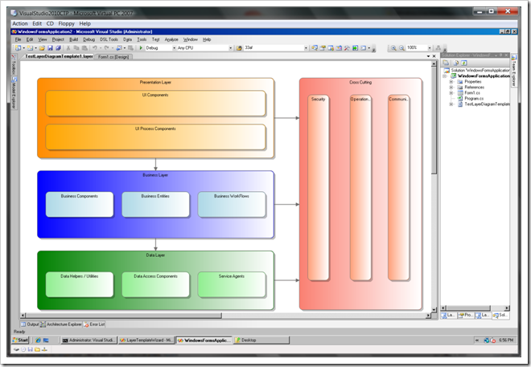Open the Action menu of Virtual PC
The width and height of the screenshot is (531, 367).
(20, 23)
